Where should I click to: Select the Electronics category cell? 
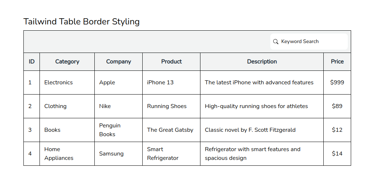point(59,83)
